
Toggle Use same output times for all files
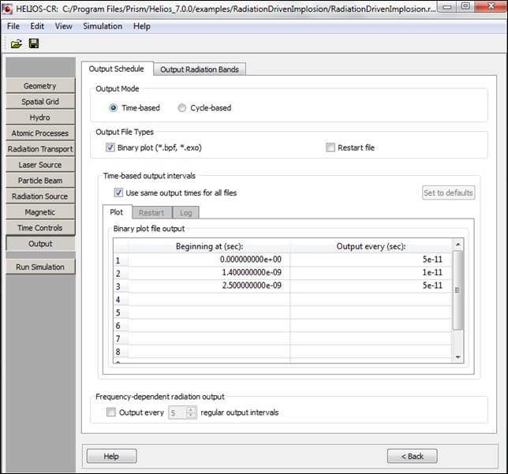point(118,192)
